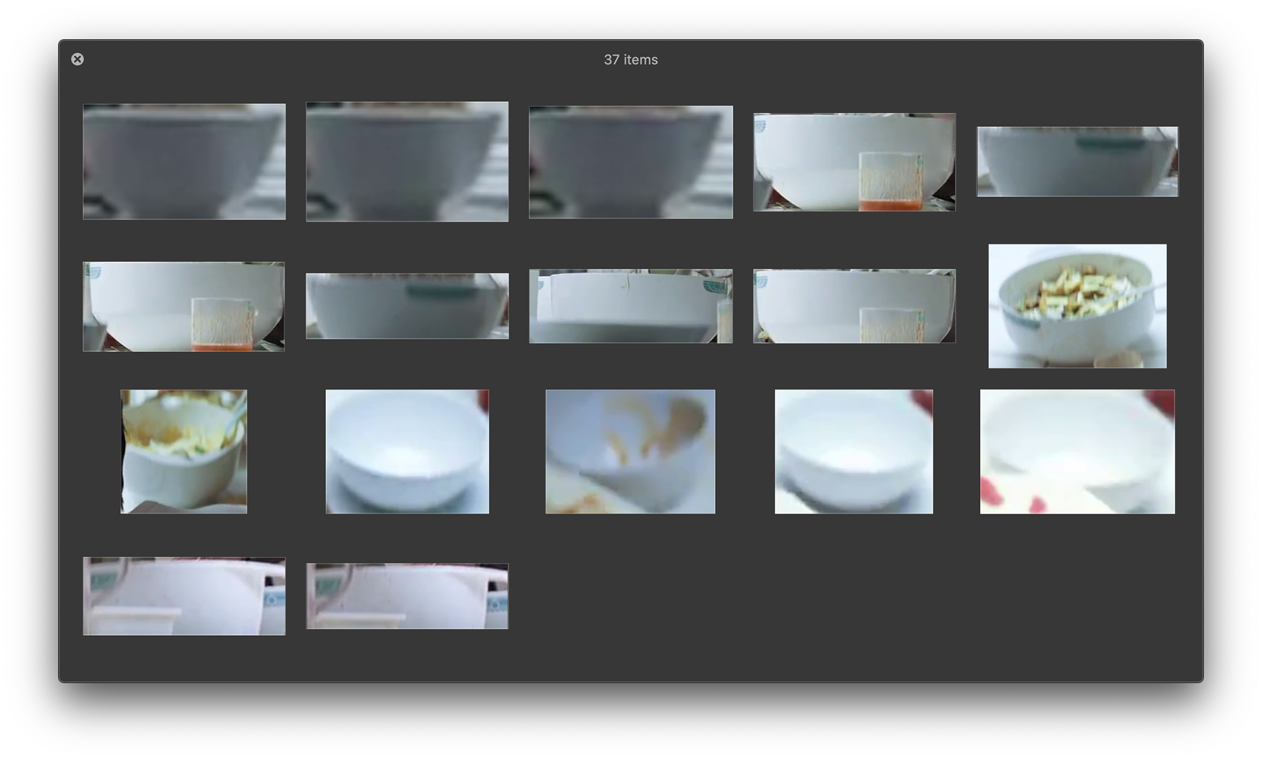Image resolution: width=1262 pixels, height=760 pixels.
Task: Open the taller white pitcher close-up thumbnail
Action: [x=184, y=596]
